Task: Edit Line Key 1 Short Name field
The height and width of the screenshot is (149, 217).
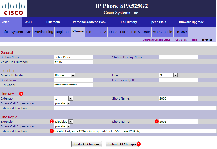Action: pos(178,98)
